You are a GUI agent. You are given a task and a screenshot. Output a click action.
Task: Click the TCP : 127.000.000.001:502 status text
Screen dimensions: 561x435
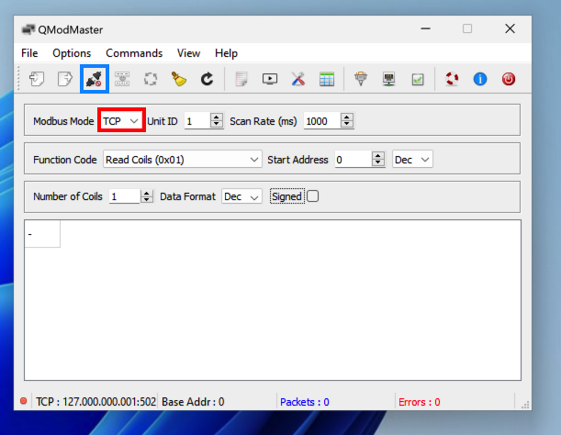pos(95,402)
